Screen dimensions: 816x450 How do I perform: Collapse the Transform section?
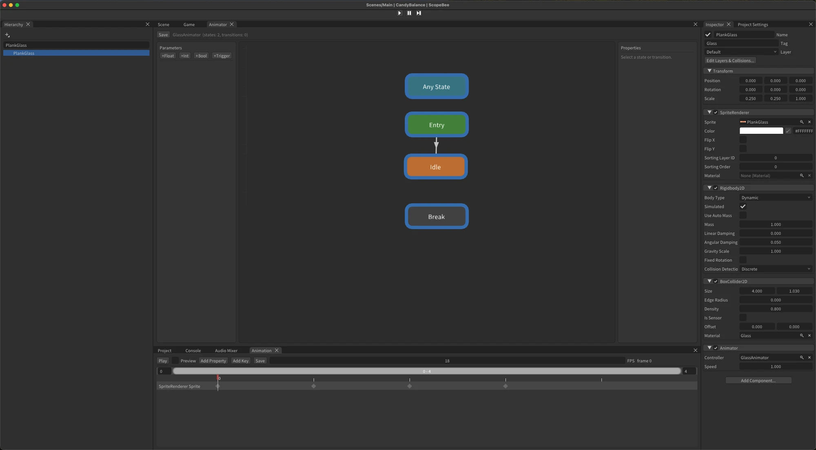710,71
